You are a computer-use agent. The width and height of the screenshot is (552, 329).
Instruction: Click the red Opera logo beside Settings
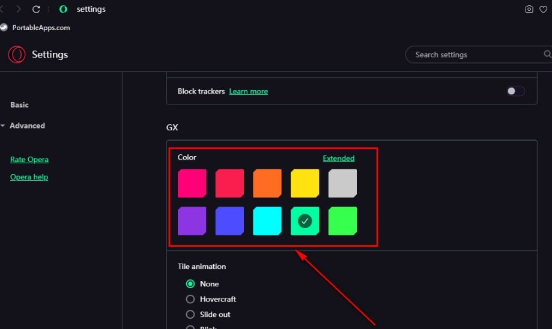(x=17, y=55)
